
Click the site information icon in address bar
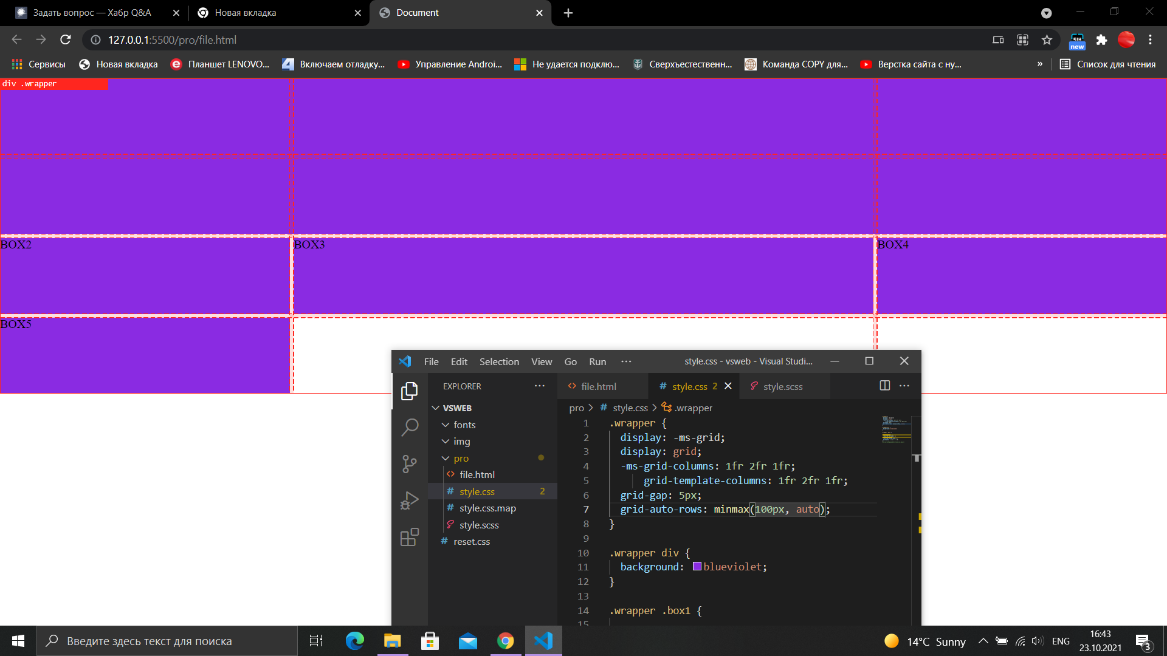(x=95, y=39)
